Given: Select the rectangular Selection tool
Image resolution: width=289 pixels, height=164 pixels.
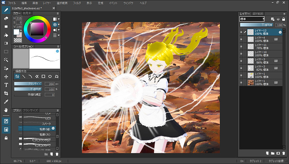Looking at the screenshot, I should [6, 52].
